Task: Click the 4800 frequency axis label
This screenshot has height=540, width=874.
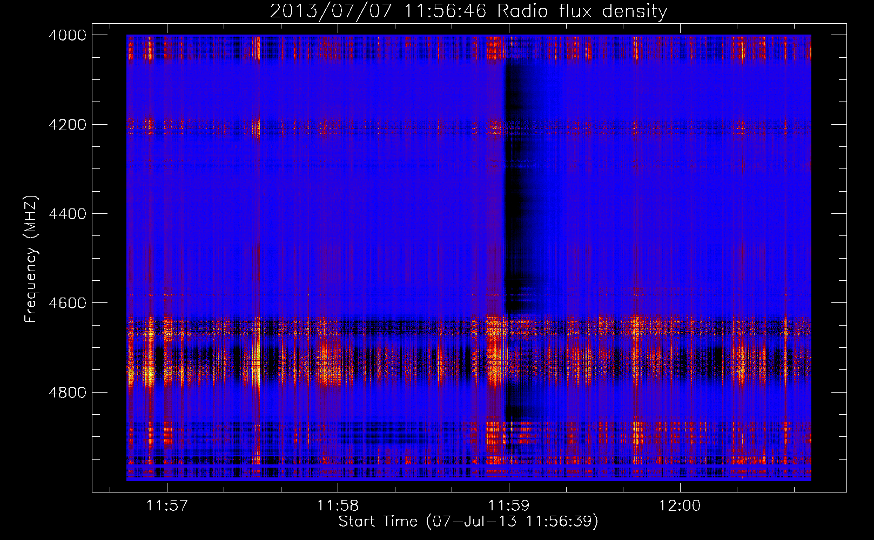Action: pyautogui.click(x=68, y=393)
